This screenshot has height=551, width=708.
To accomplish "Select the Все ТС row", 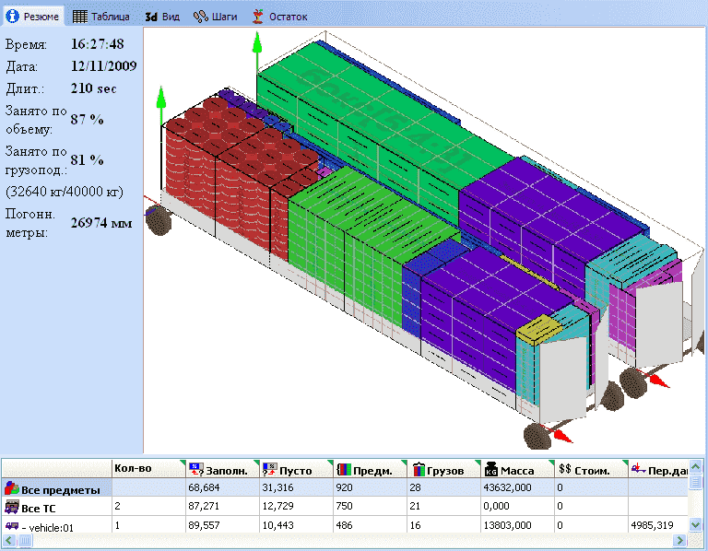I will pos(55,507).
